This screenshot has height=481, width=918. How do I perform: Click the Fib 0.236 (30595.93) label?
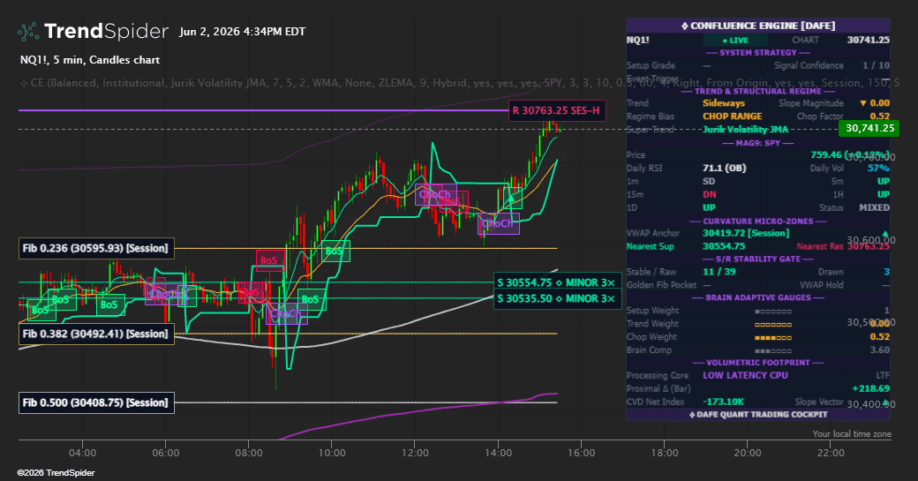96,248
